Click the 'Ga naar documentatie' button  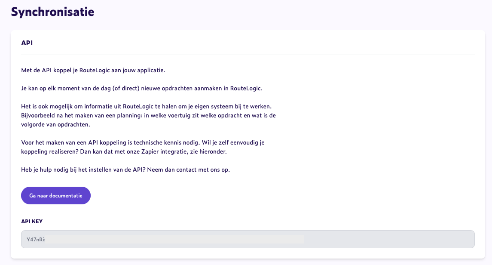(55, 195)
